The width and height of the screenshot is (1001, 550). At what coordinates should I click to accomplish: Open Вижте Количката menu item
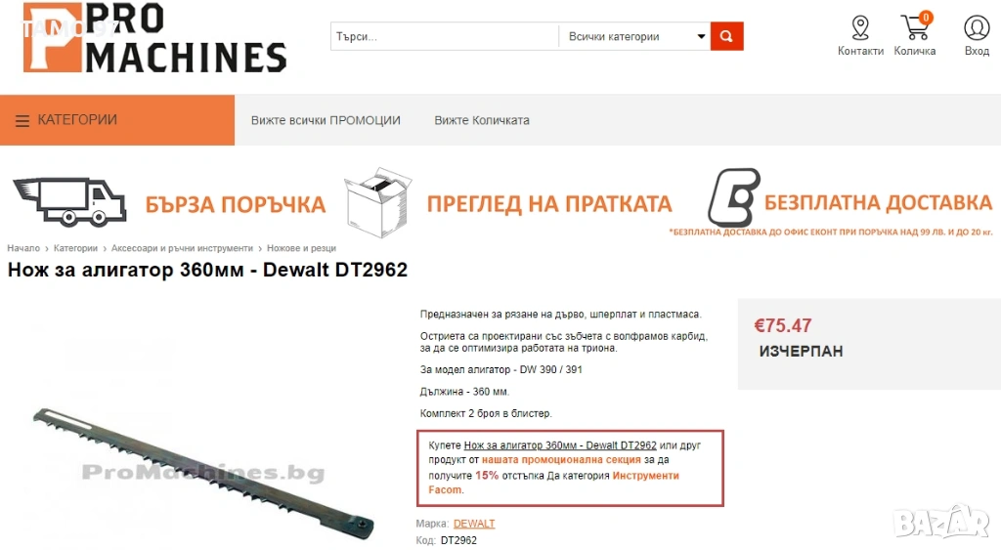pyautogui.click(x=482, y=120)
